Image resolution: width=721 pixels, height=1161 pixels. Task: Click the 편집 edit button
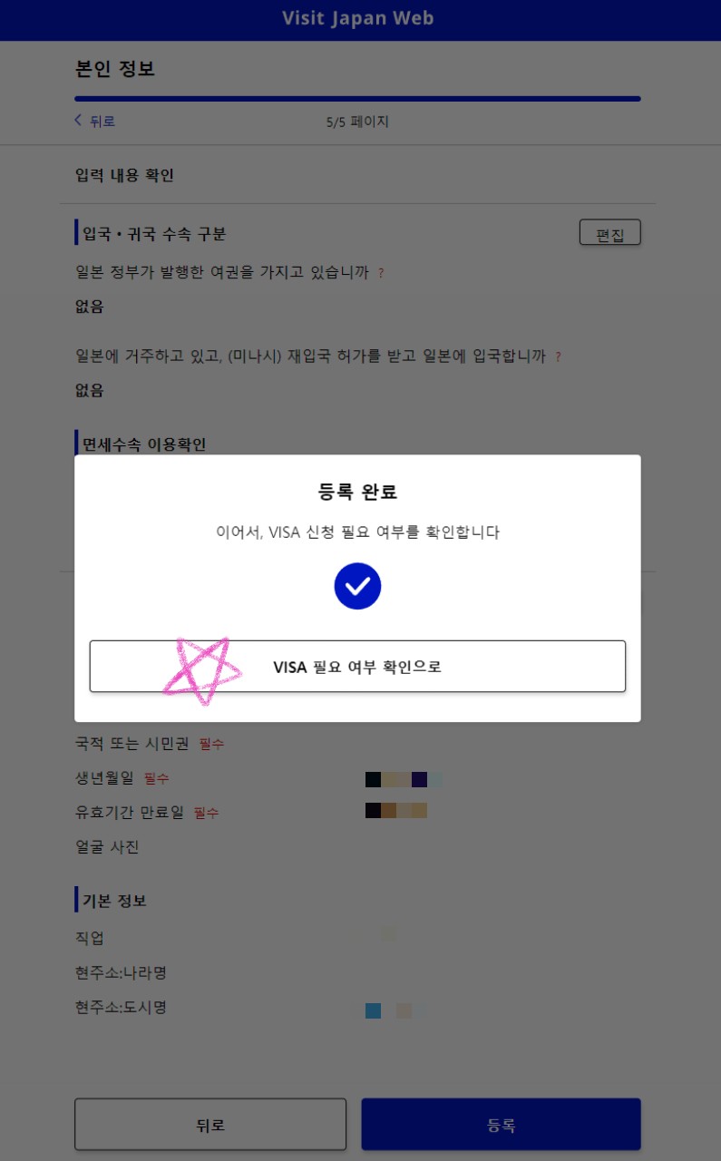point(610,233)
